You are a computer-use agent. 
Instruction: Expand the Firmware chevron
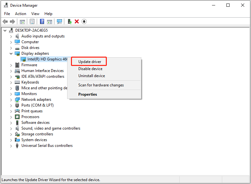point(11,65)
